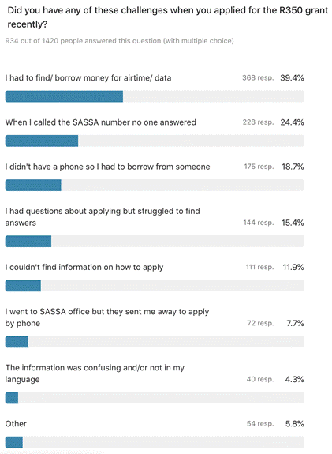Screen dimensions: 332x454
Task: Click the 'Other' answer label
Action: 16,423
